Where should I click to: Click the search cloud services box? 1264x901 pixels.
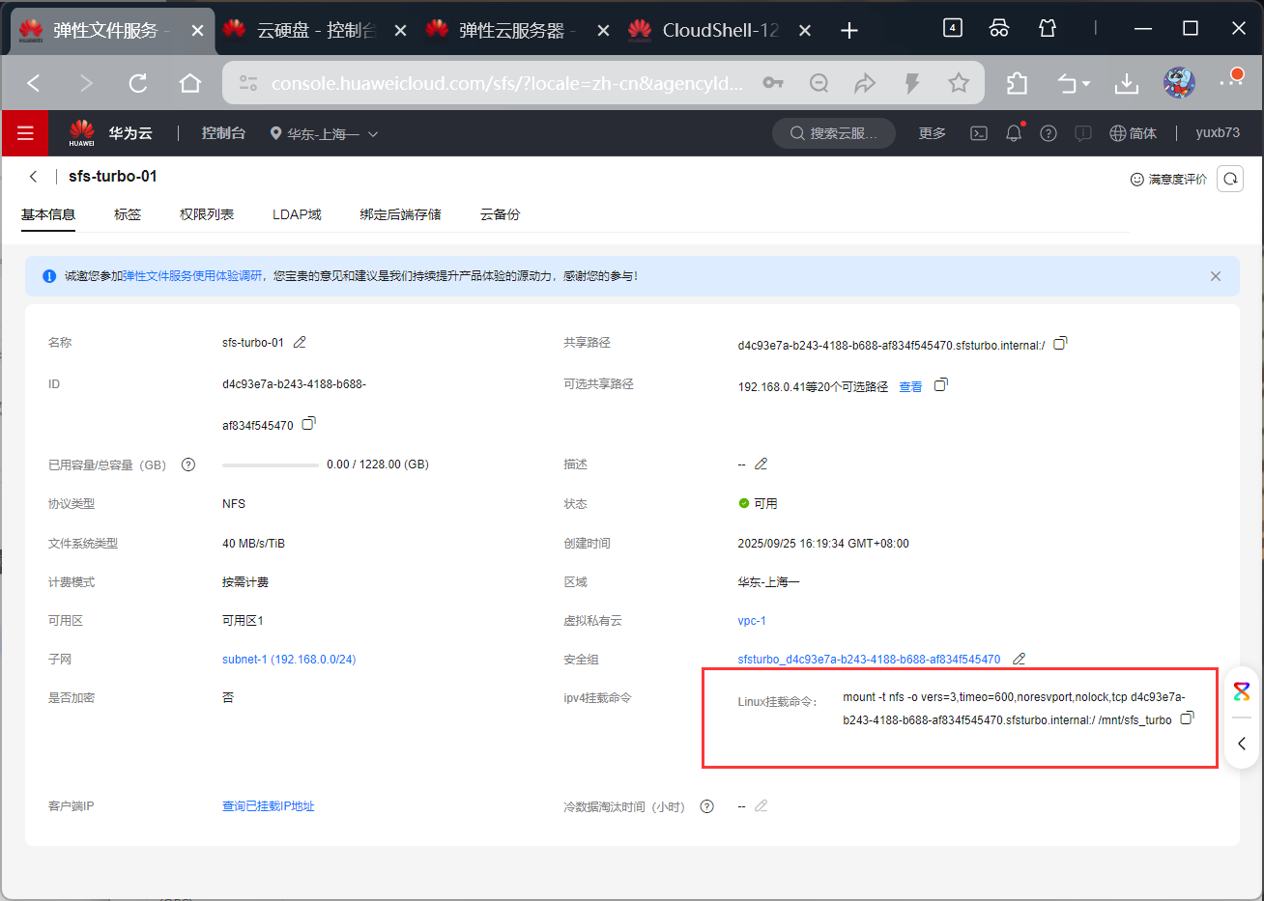[834, 133]
